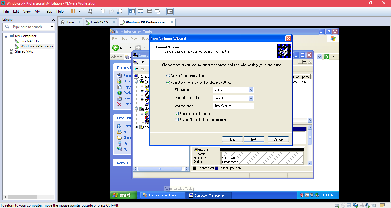Open the VMware File menu
Viewport: 391px width, 208px height.
tap(6, 11)
